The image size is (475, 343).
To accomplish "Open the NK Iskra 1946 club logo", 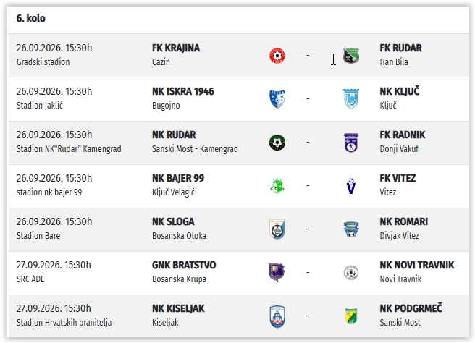I will (277, 99).
